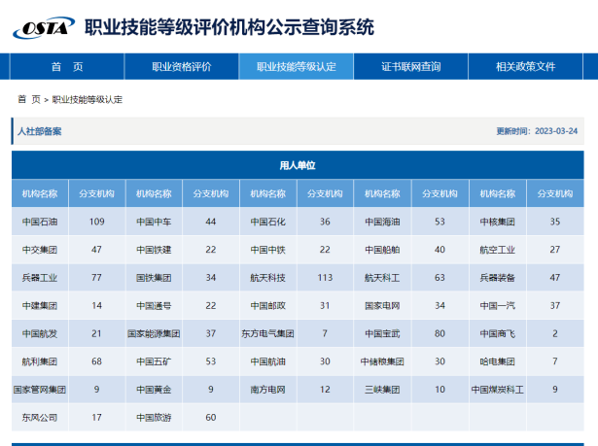The image size is (598, 446).
Task: Select the 职业技能等级认定 tab
Action: 297,67
